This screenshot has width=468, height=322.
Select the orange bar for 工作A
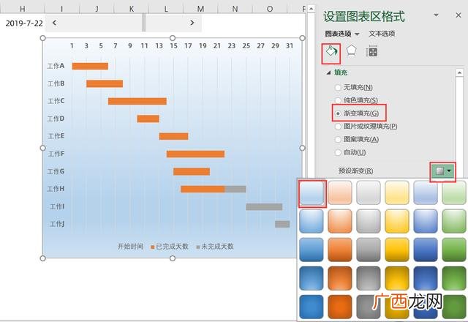coord(90,66)
